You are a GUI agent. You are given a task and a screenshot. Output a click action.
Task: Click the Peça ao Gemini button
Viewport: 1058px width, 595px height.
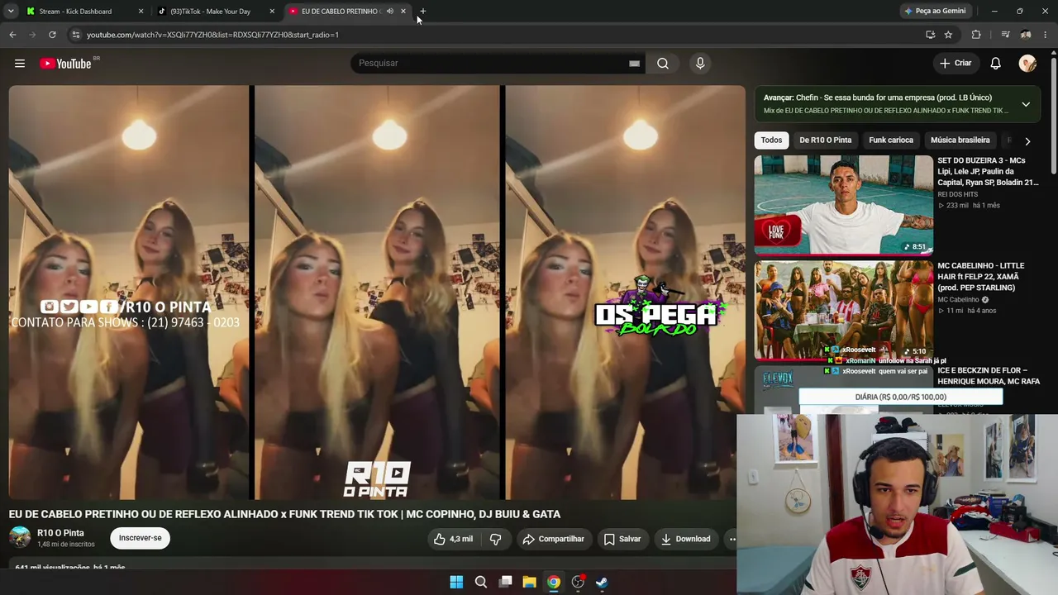935,12
